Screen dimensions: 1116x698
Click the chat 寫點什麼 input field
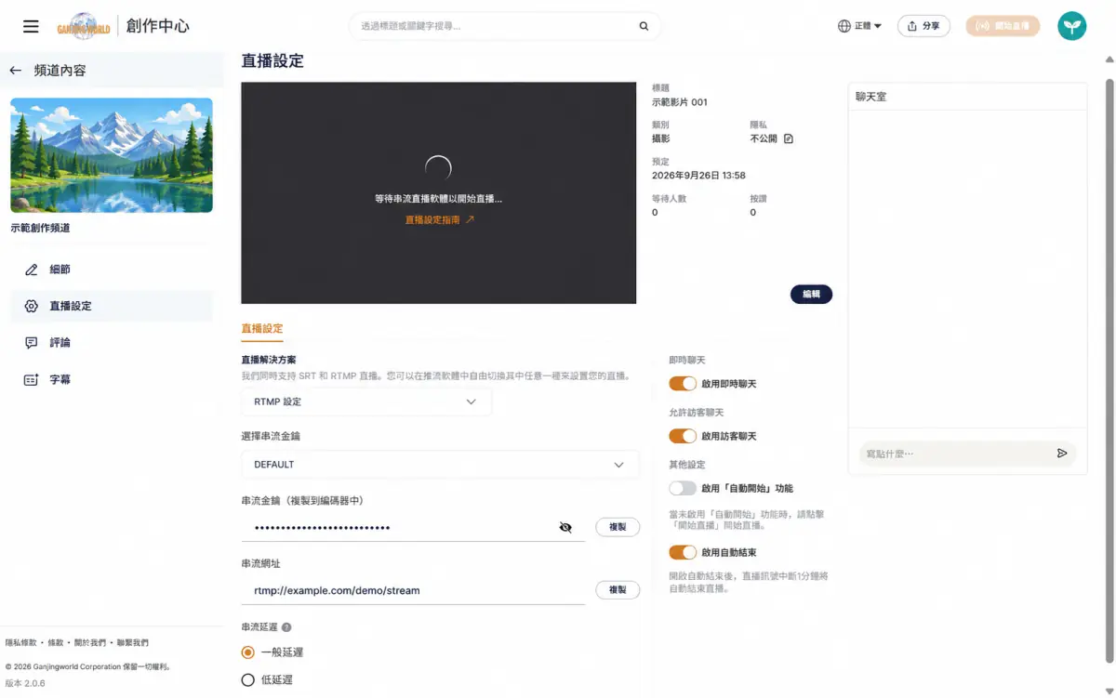(x=956, y=454)
